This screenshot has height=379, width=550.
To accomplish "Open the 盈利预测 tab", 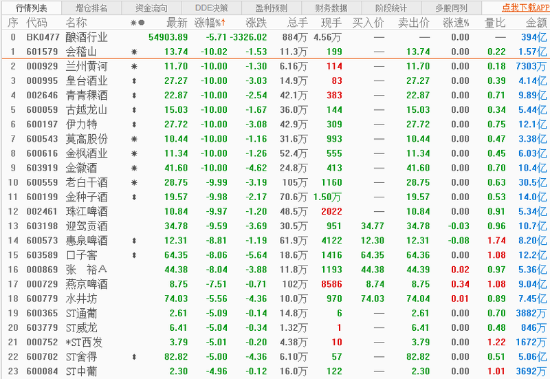I will click(272, 8).
